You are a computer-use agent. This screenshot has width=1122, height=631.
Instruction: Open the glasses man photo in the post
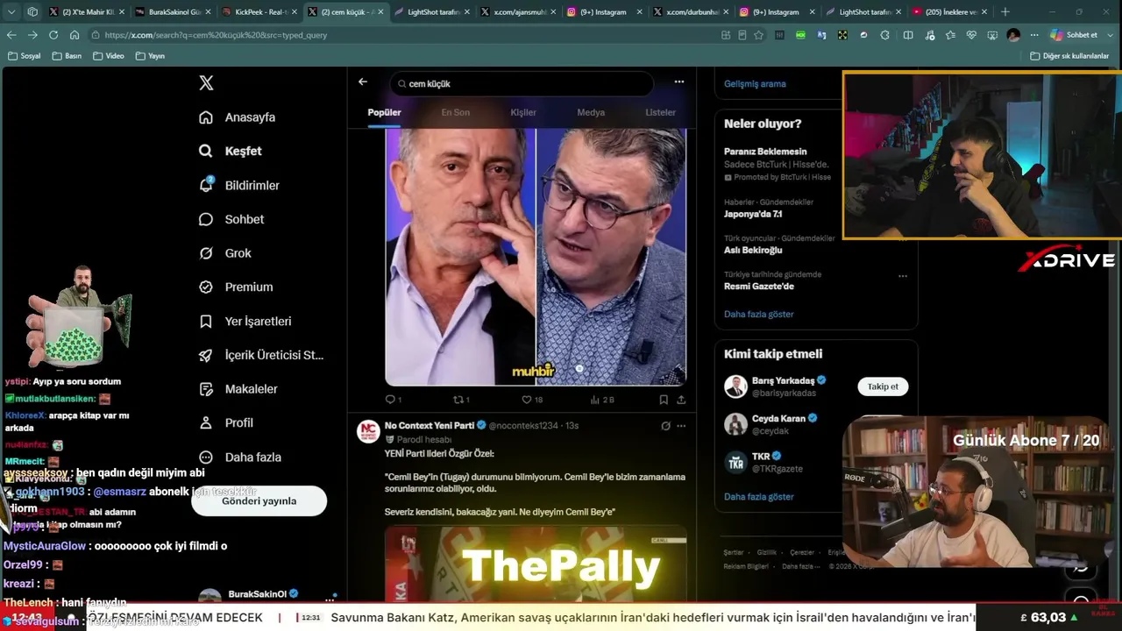612,257
